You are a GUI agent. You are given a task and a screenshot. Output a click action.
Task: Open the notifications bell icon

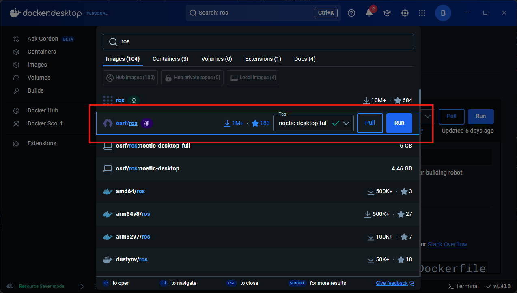click(369, 13)
